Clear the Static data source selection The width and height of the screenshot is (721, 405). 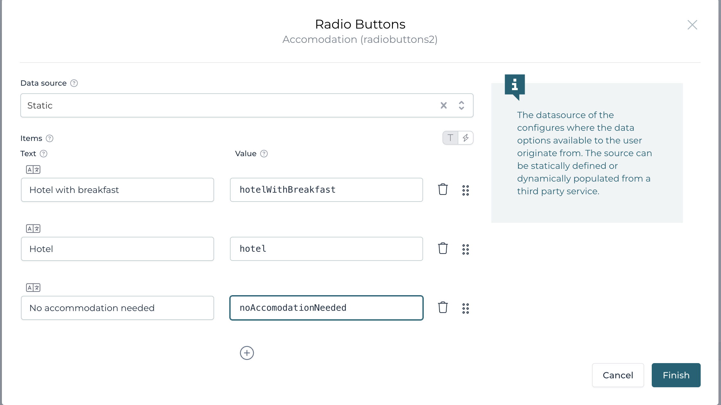(444, 105)
